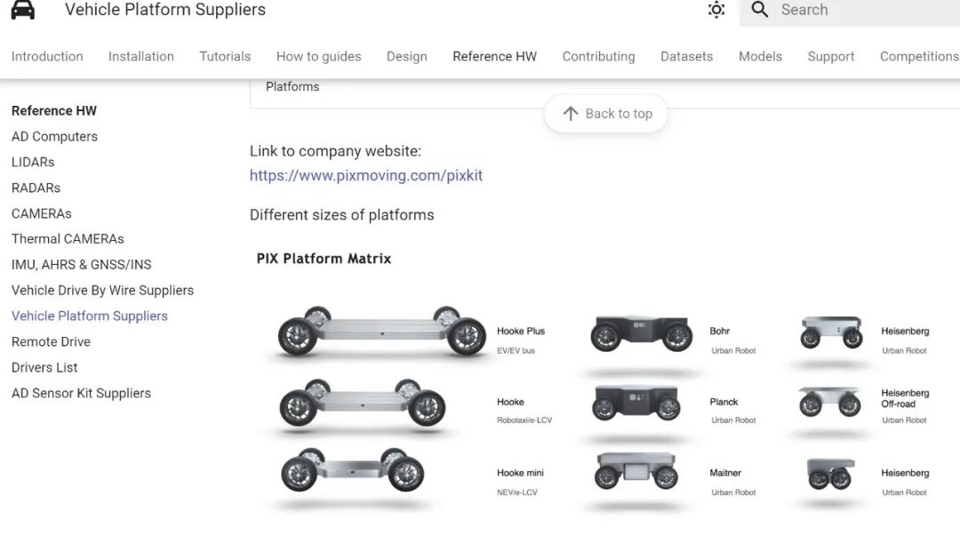The image size is (960, 553).
Task: Click the Remote Drive sidebar entry
Action: pyautogui.click(x=51, y=341)
